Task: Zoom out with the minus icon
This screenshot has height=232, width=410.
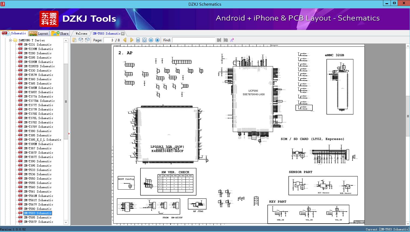Action: click(151, 40)
